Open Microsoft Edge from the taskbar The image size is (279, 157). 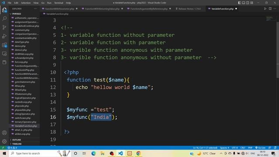pos(93,153)
